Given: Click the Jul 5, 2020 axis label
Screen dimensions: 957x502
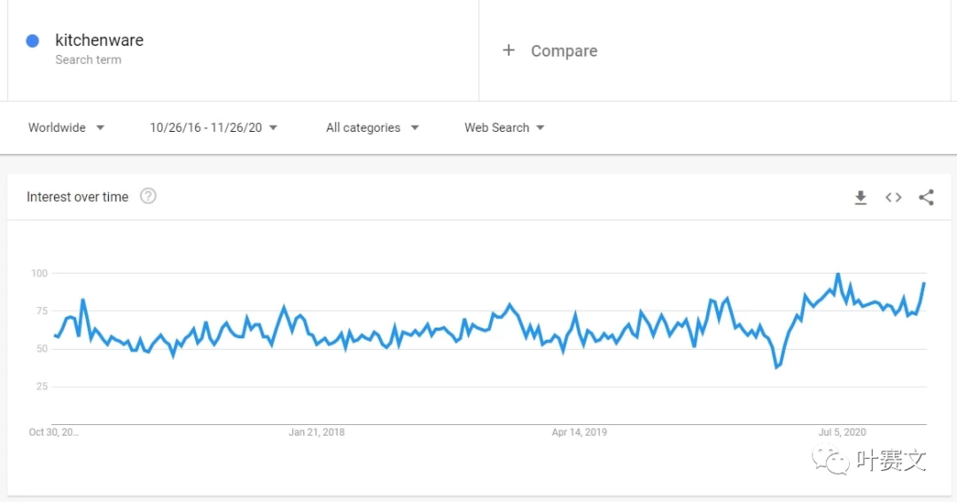Looking at the screenshot, I should click(x=842, y=432).
